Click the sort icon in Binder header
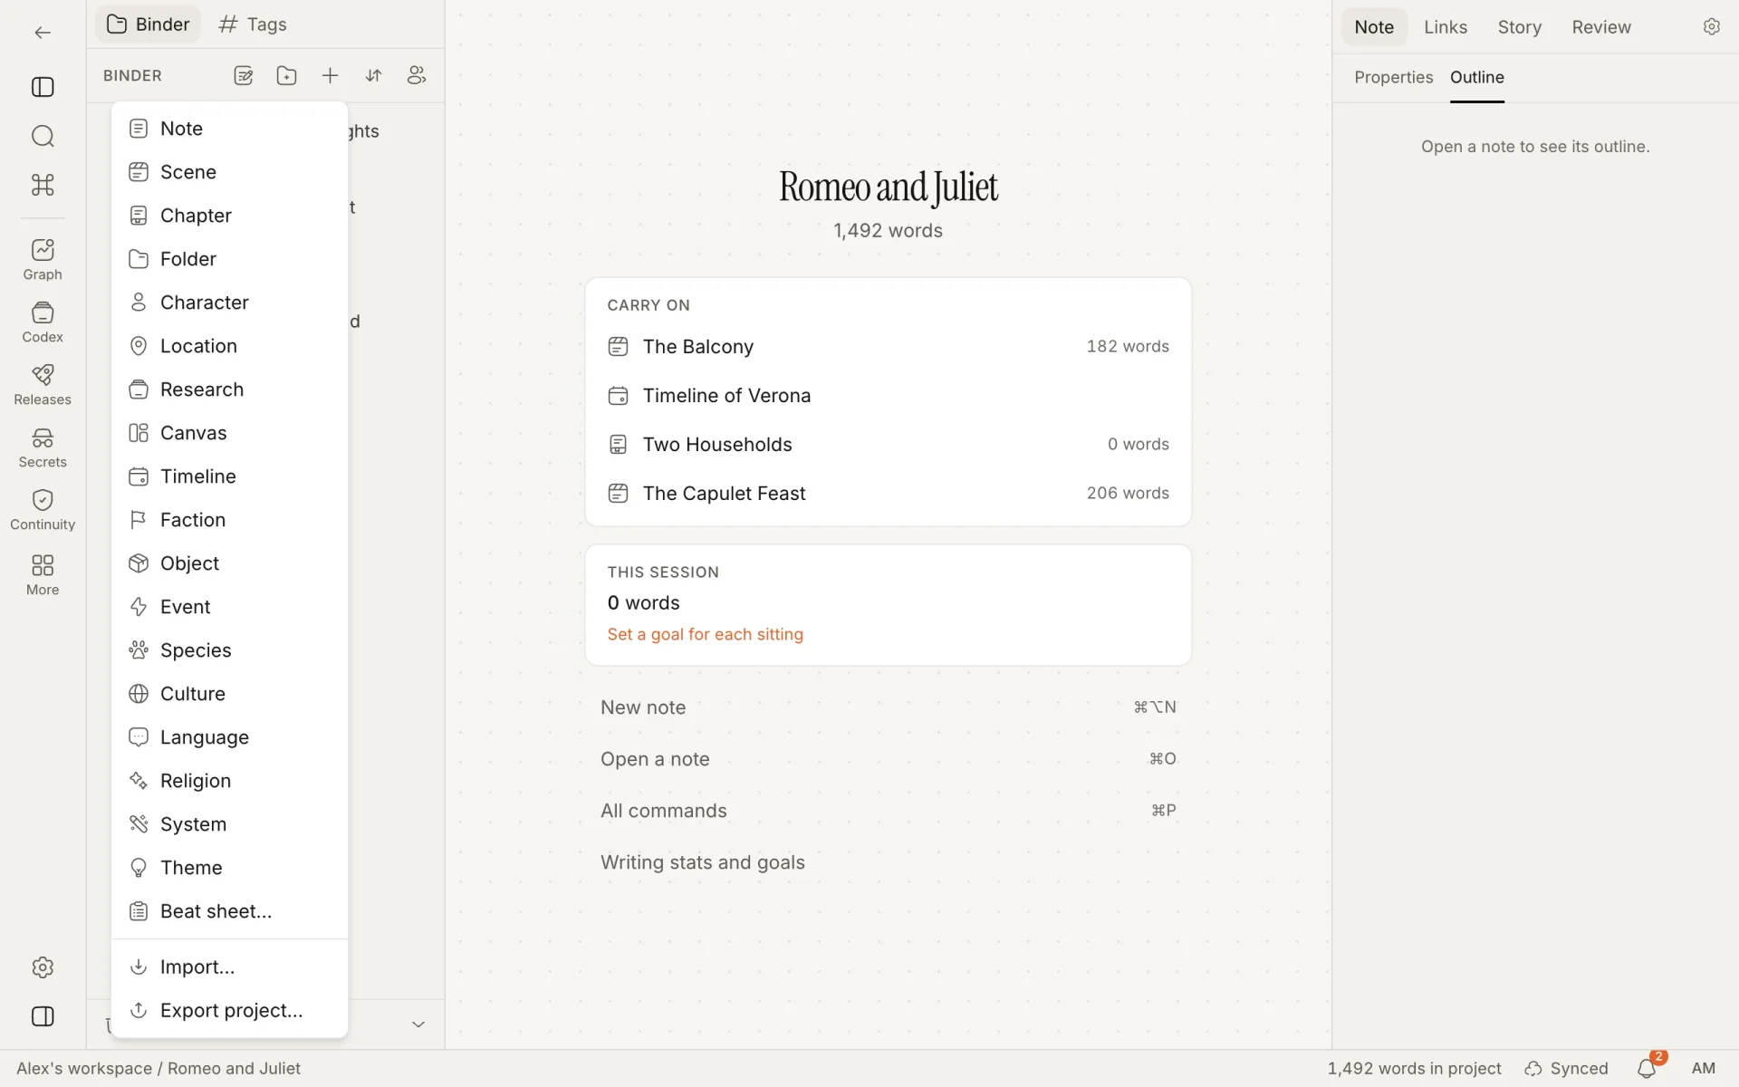The width and height of the screenshot is (1739, 1087). tap(373, 76)
